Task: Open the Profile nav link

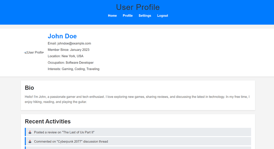Action: [128, 16]
